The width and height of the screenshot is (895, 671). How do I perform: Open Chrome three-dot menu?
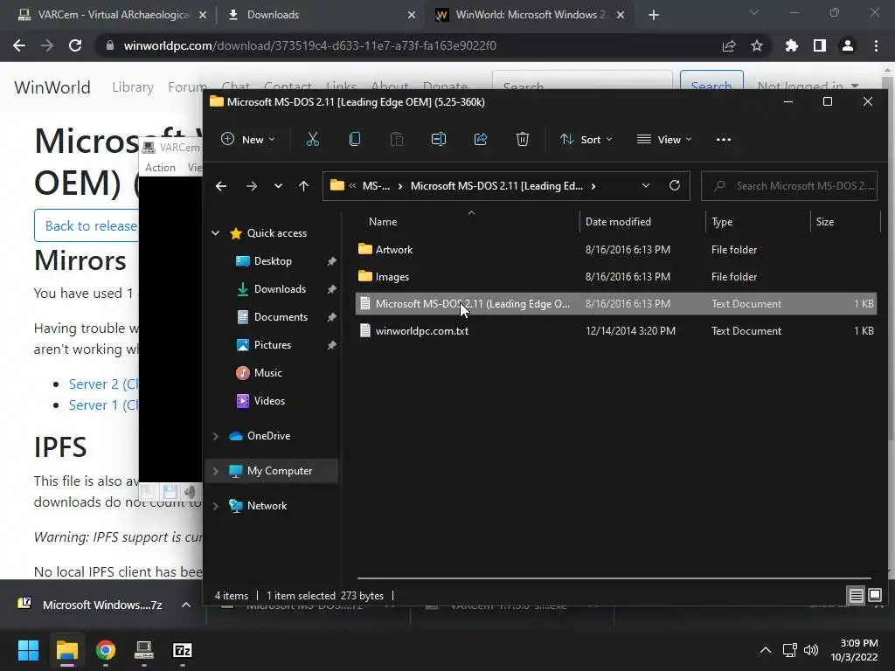tap(876, 45)
